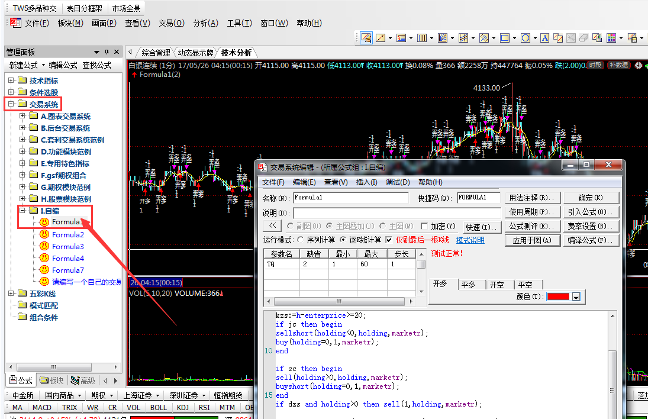Enable the 加密 checkbox
The width and height of the screenshot is (648, 419).
(424, 226)
